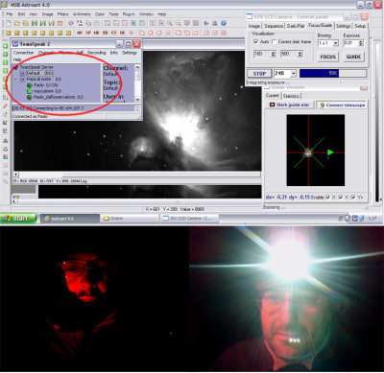The height and width of the screenshot is (373, 384).
Task: Click the Zoom out magnifier toolbar icon
Action: click(x=179, y=23)
